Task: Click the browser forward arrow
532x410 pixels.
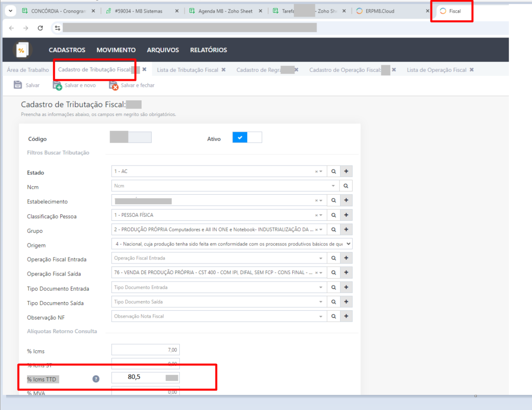Action: (26, 28)
